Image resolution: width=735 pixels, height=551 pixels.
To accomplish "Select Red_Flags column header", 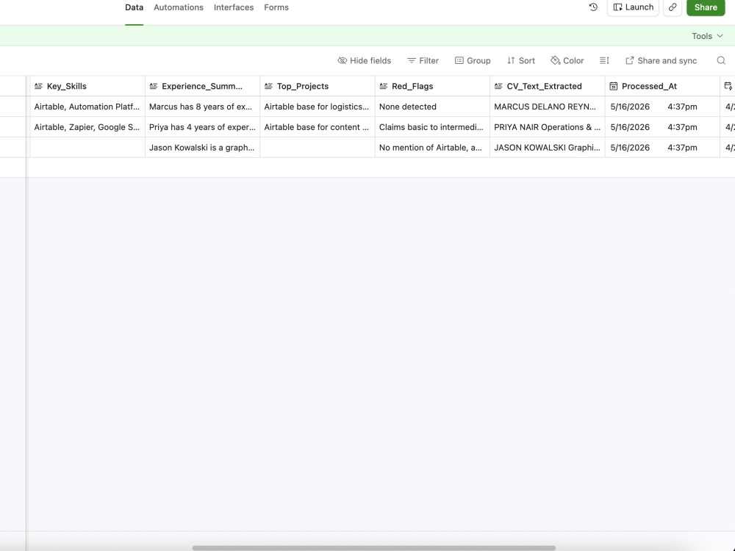I will coord(432,86).
